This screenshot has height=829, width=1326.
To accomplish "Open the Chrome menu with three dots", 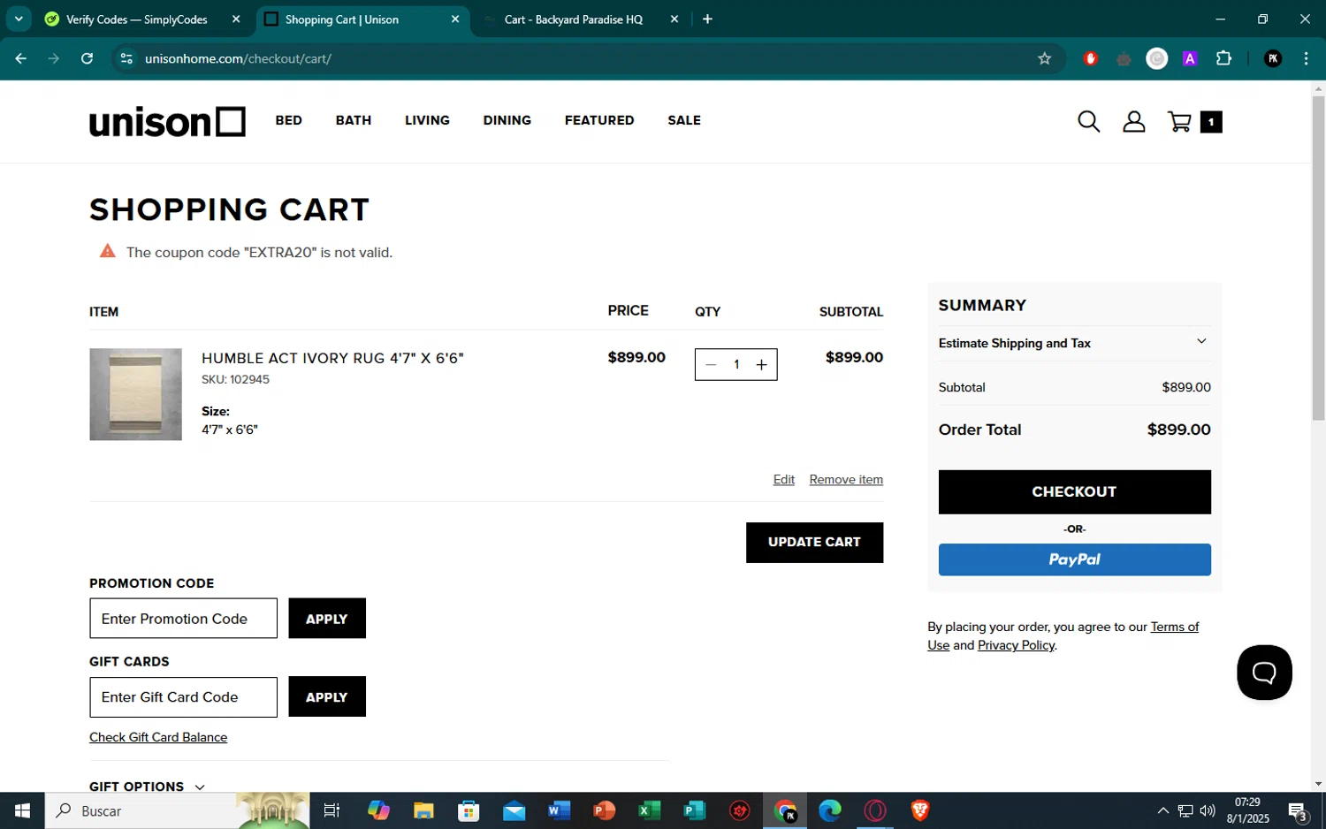I will point(1306,58).
